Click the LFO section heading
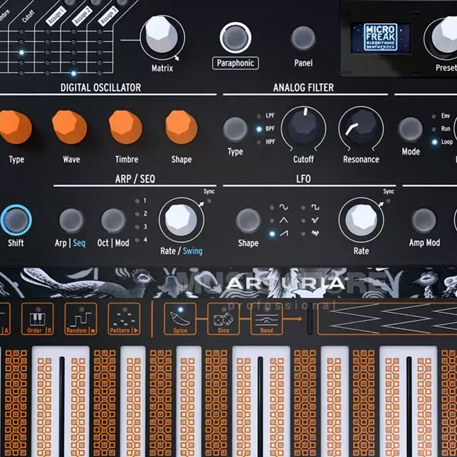This screenshot has width=457, height=457. click(x=303, y=179)
